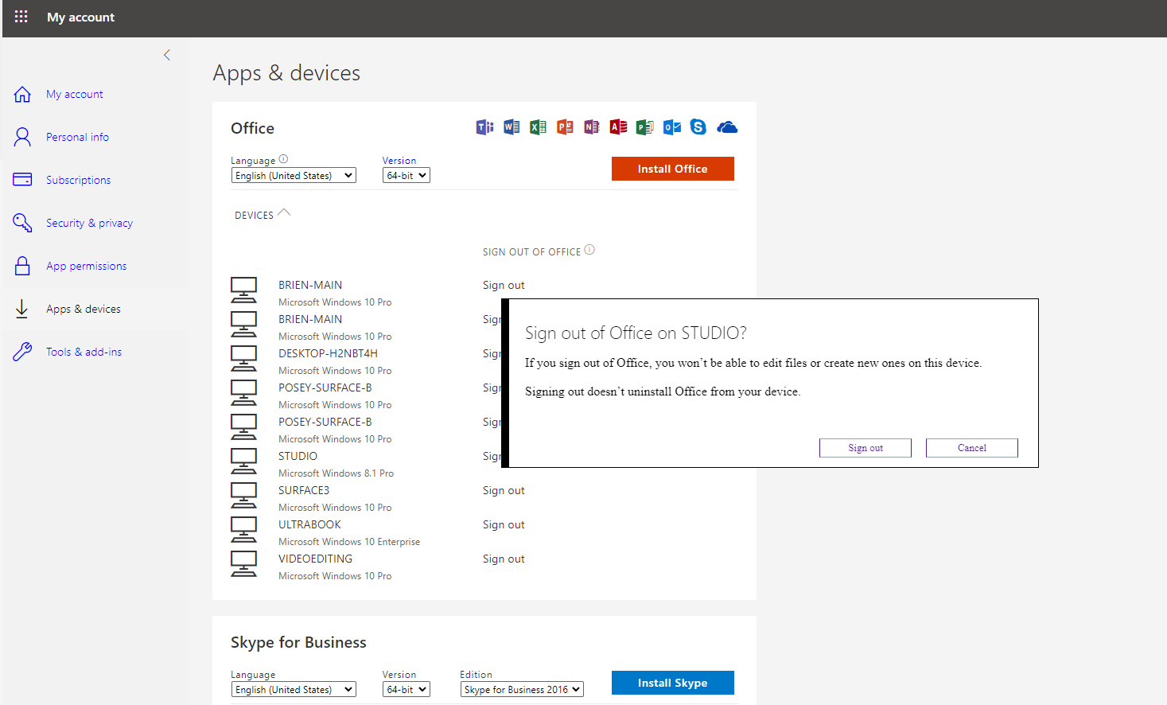
Task: Click the Excel icon in Office section
Action: pyautogui.click(x=538, y=127)
